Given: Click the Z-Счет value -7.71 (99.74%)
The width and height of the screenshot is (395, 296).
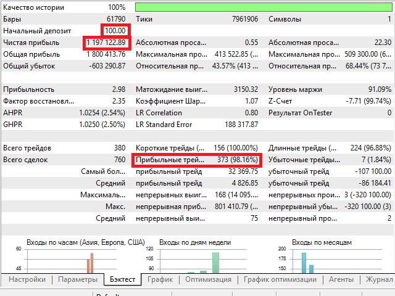Looking at the screenshot, I should click(x=368, y=101).
